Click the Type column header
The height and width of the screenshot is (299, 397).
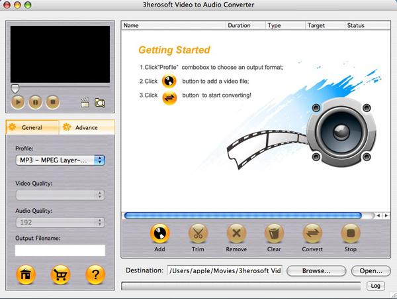click(x=286, y=25)
